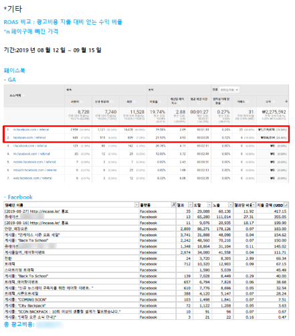Click the total revenue ₩2,275,592
Viewport: 295px width, 336px height.
(274, 112)
